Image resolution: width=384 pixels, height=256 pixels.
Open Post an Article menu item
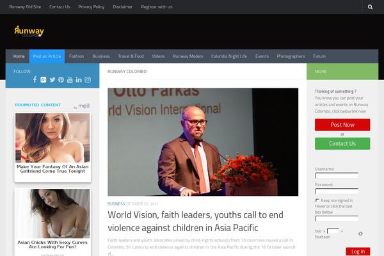pos(47,56)
